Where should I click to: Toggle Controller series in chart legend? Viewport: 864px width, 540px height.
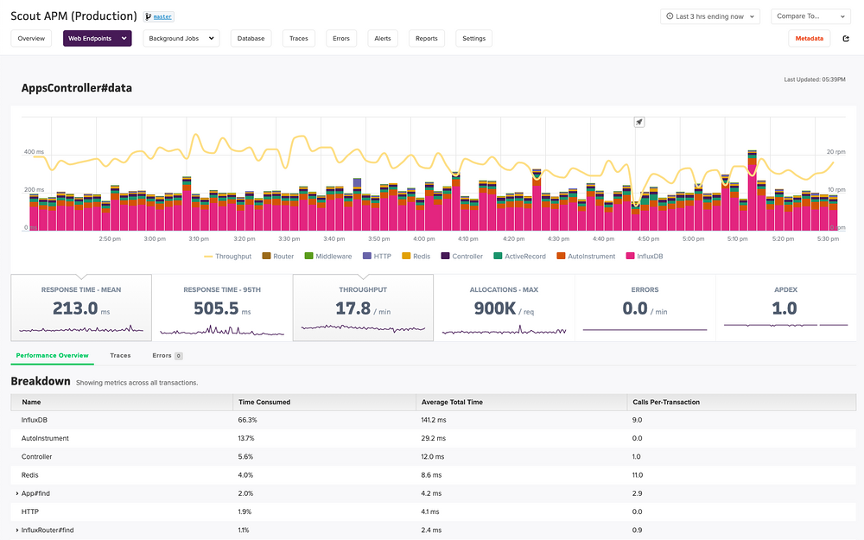click(461, 257)
